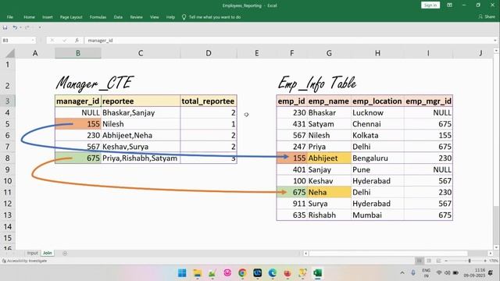This screenshot has height=281, width=500.
Task: Open the Page Layout ribbon tab
Action: 71,17
